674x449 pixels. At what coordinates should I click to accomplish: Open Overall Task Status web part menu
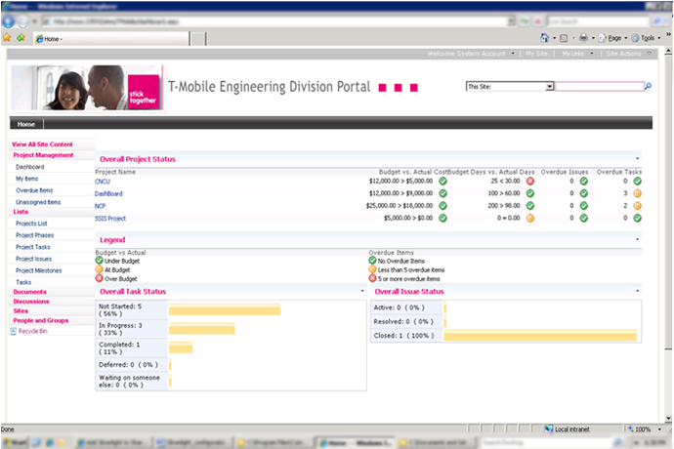pos(362,291)
